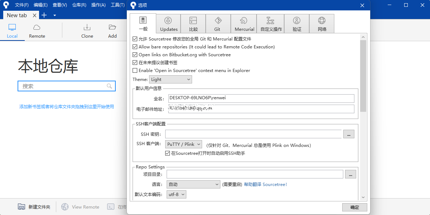Open the Git options tab icon

[x=218, y=21]
